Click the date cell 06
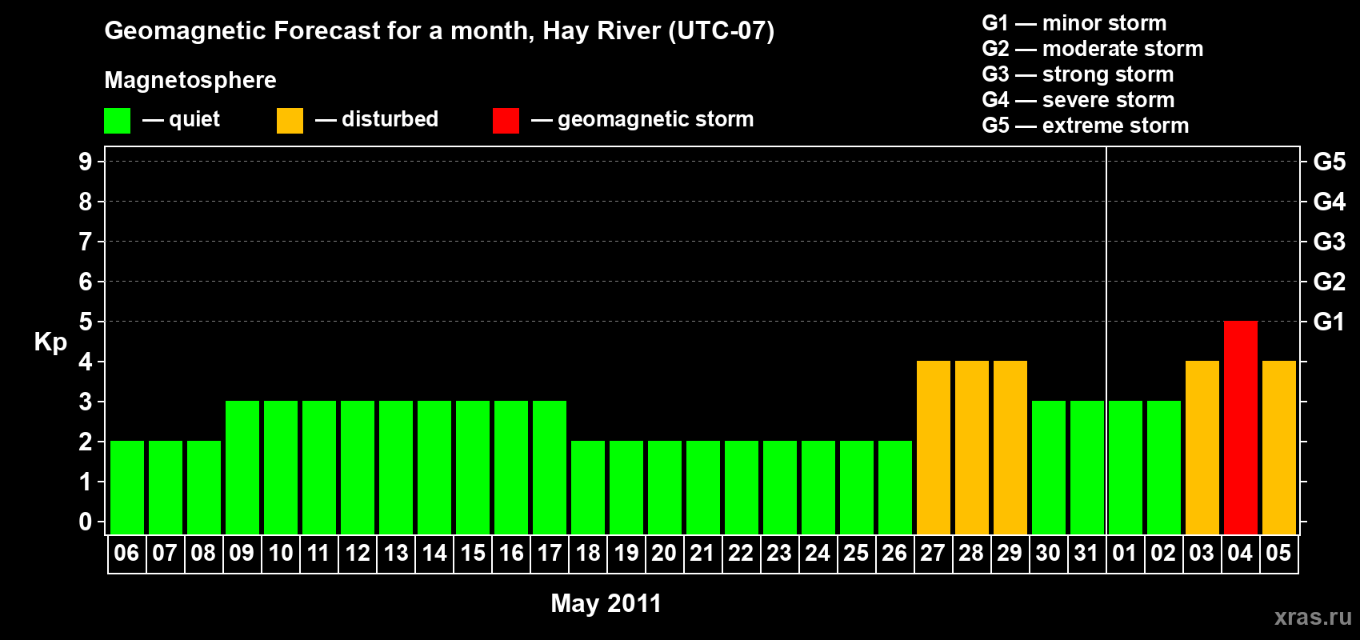Image resolution: width=1360 pixels, height=640 pixels. coord(126,554)
